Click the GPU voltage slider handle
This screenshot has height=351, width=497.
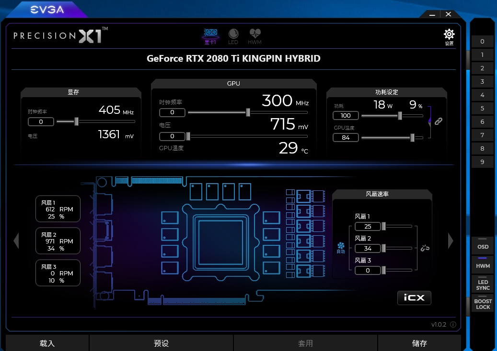point(188,136)
